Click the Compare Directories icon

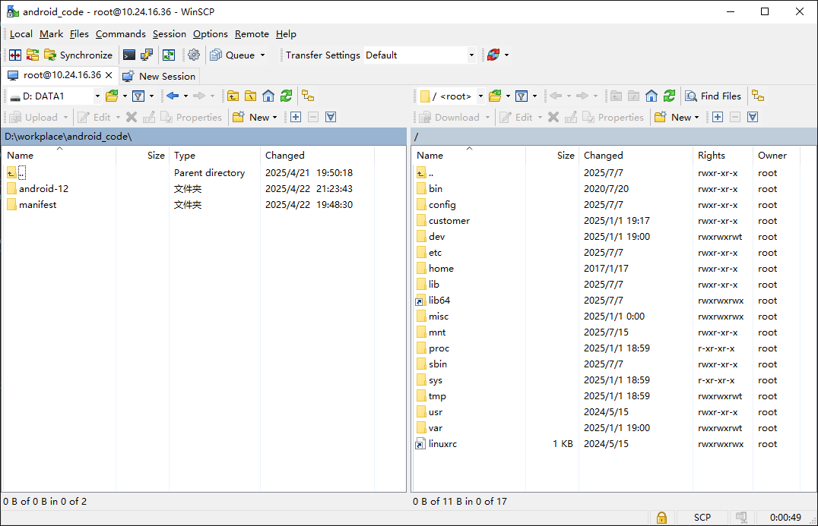pos(15,55)
